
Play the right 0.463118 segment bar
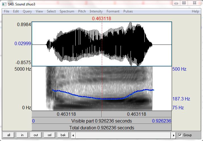click(136, 114)
